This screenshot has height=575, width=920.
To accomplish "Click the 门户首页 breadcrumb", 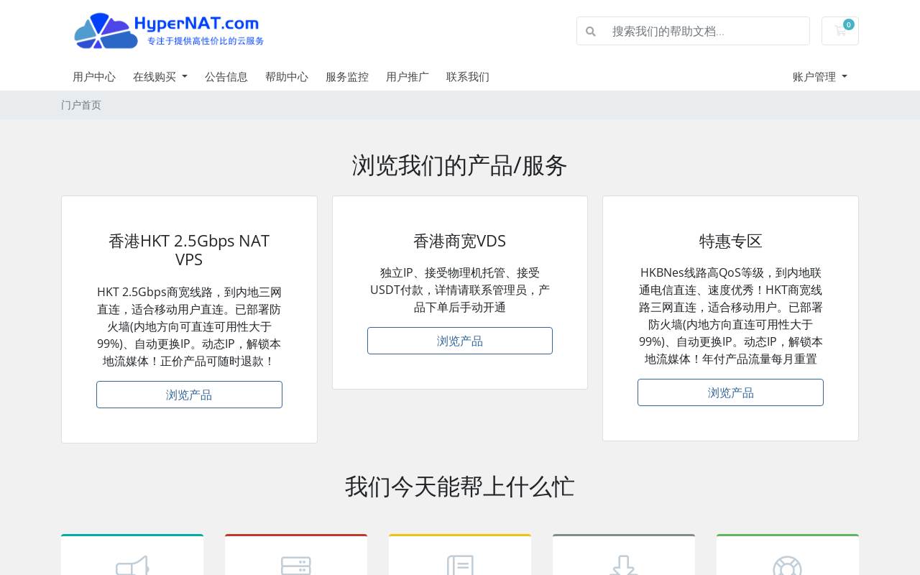I will (x=81, y=105).
